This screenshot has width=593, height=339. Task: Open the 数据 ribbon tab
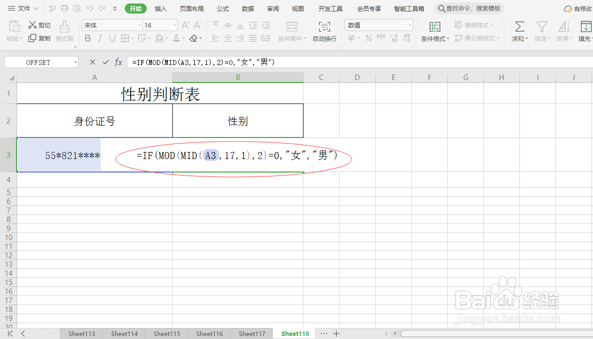click(x=247, y=8)
